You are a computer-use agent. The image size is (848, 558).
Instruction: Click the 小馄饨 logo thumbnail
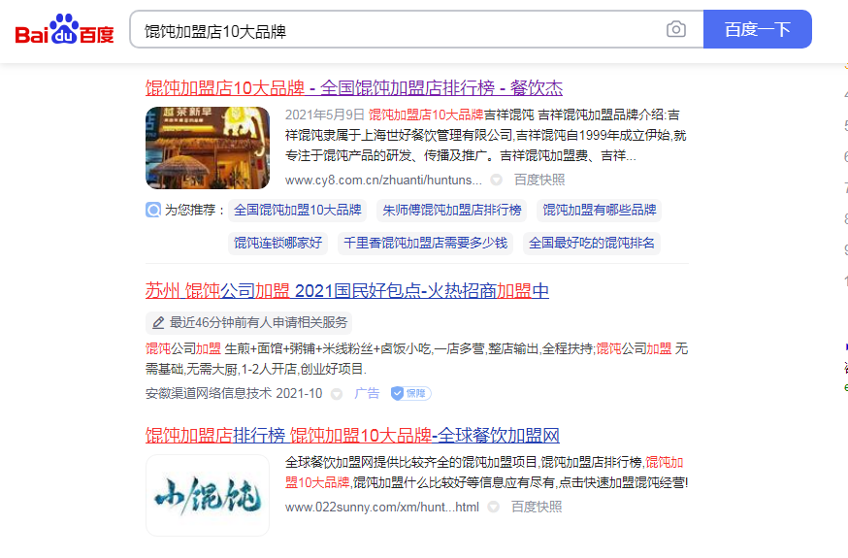click(x=208, y=496)
